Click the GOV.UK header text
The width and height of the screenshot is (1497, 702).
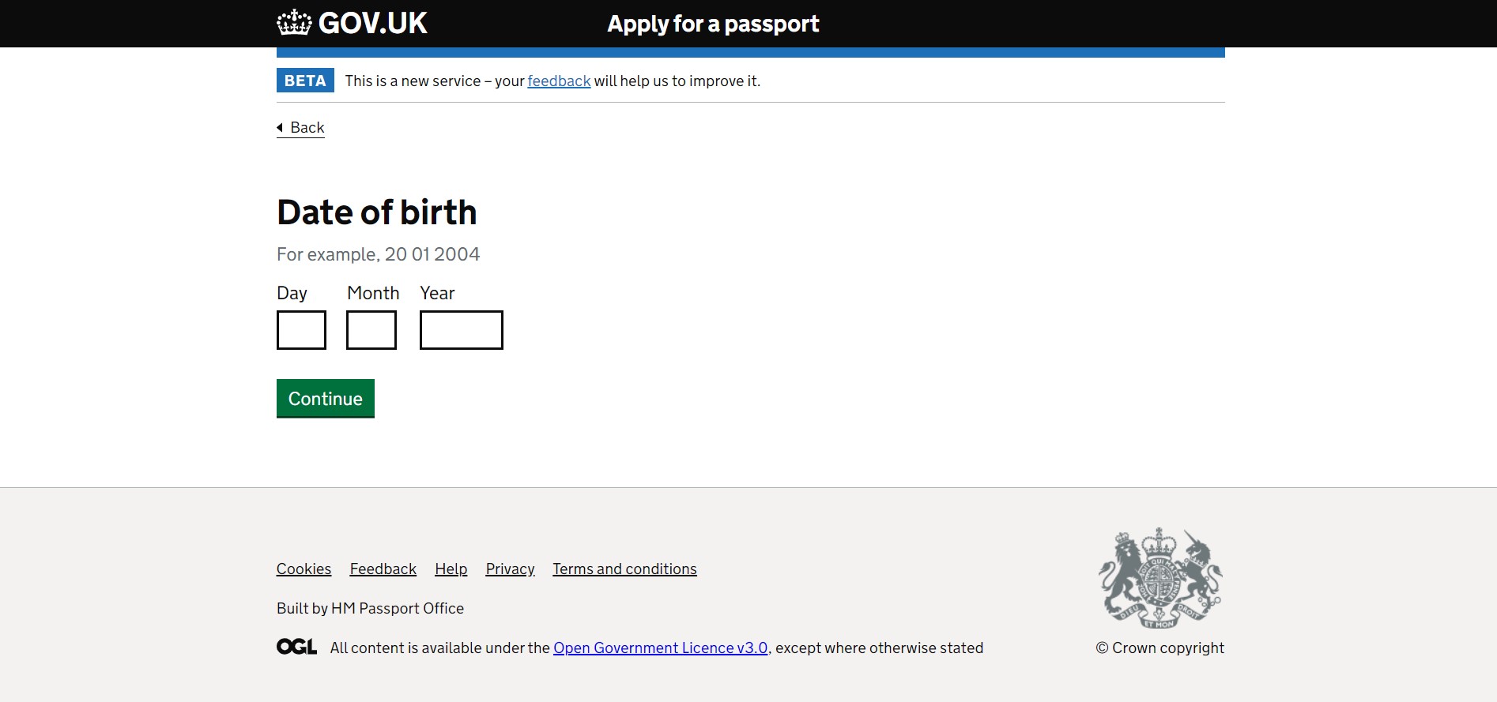[372, 23]
